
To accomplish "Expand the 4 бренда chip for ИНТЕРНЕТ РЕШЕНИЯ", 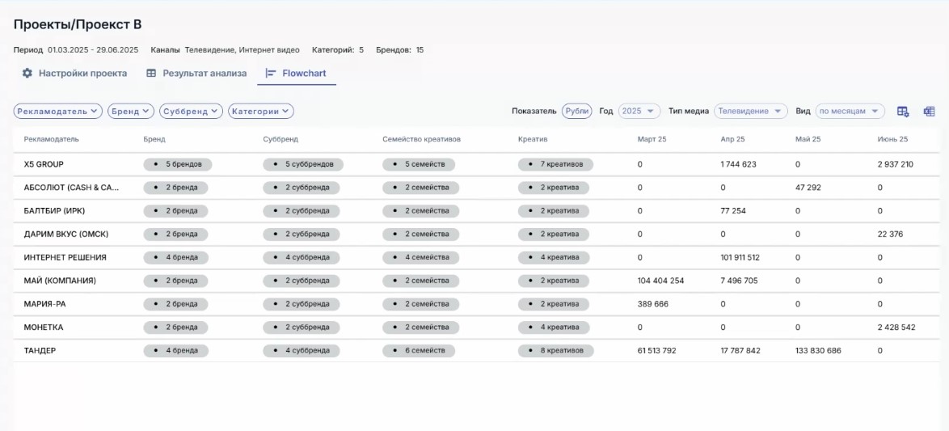I will coord(175,257).
